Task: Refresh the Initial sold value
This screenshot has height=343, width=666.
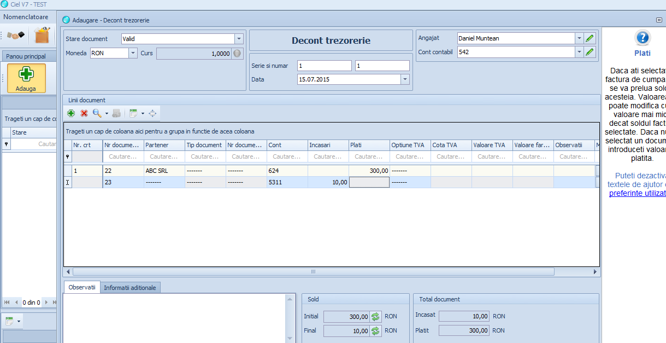Action: (x=375, y=316)
